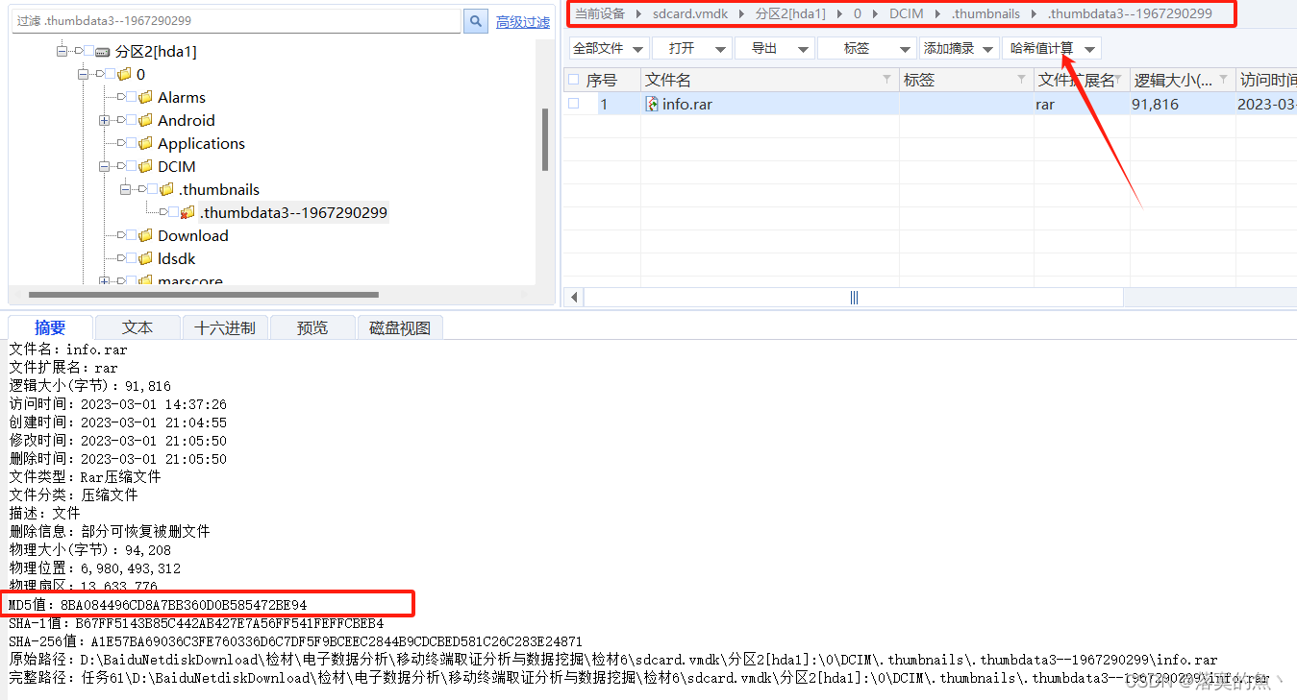Switch to the 文本 tab
The image size is (1297, 700).
pyautogui.click(x=137, y=327)
